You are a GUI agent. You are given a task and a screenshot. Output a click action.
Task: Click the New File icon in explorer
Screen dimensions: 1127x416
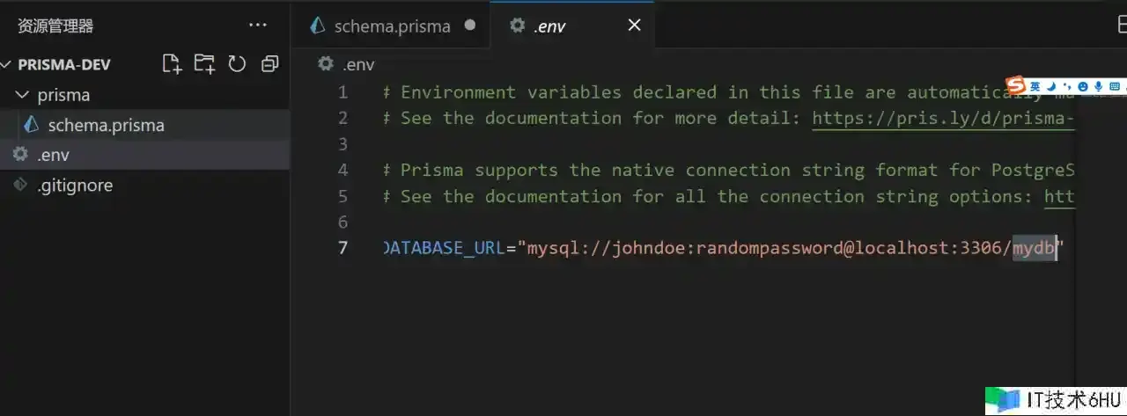(x=172, y=63)
